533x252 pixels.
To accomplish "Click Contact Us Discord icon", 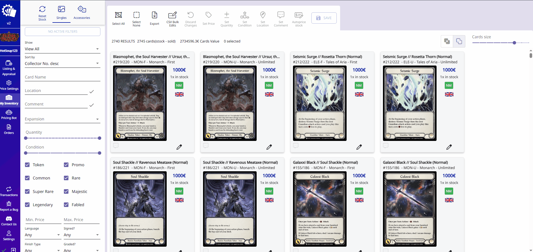I will coord(9,219).
